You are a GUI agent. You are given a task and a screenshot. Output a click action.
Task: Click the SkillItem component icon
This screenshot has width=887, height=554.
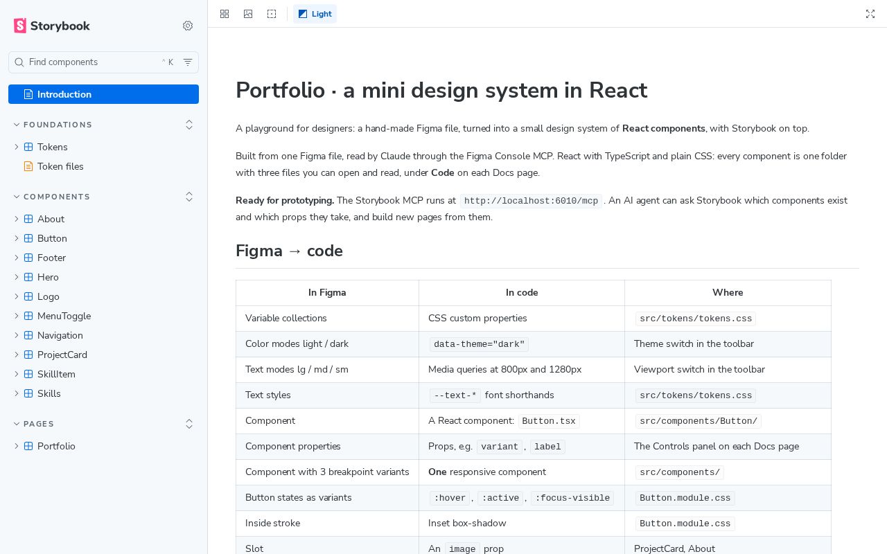28,374
